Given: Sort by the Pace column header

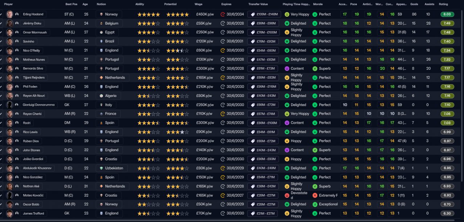Looking at the screenshot, I should pos(353,4).
